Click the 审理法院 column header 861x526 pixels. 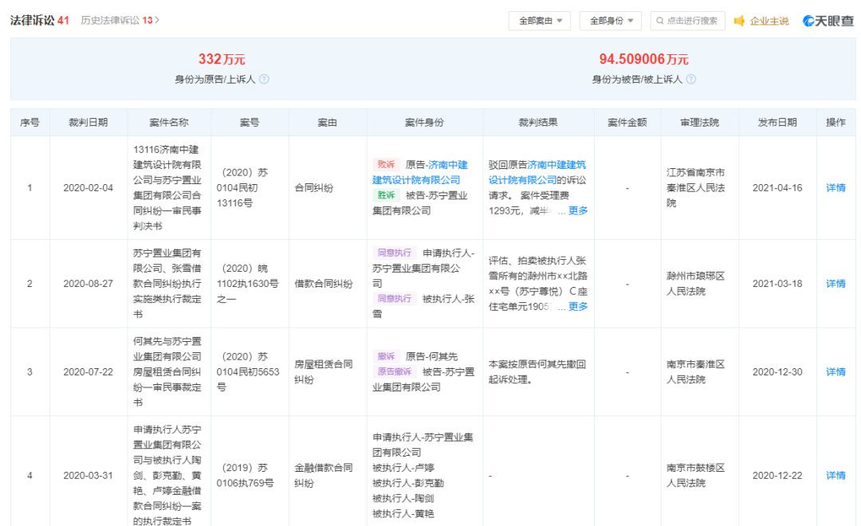click(700, 123)
